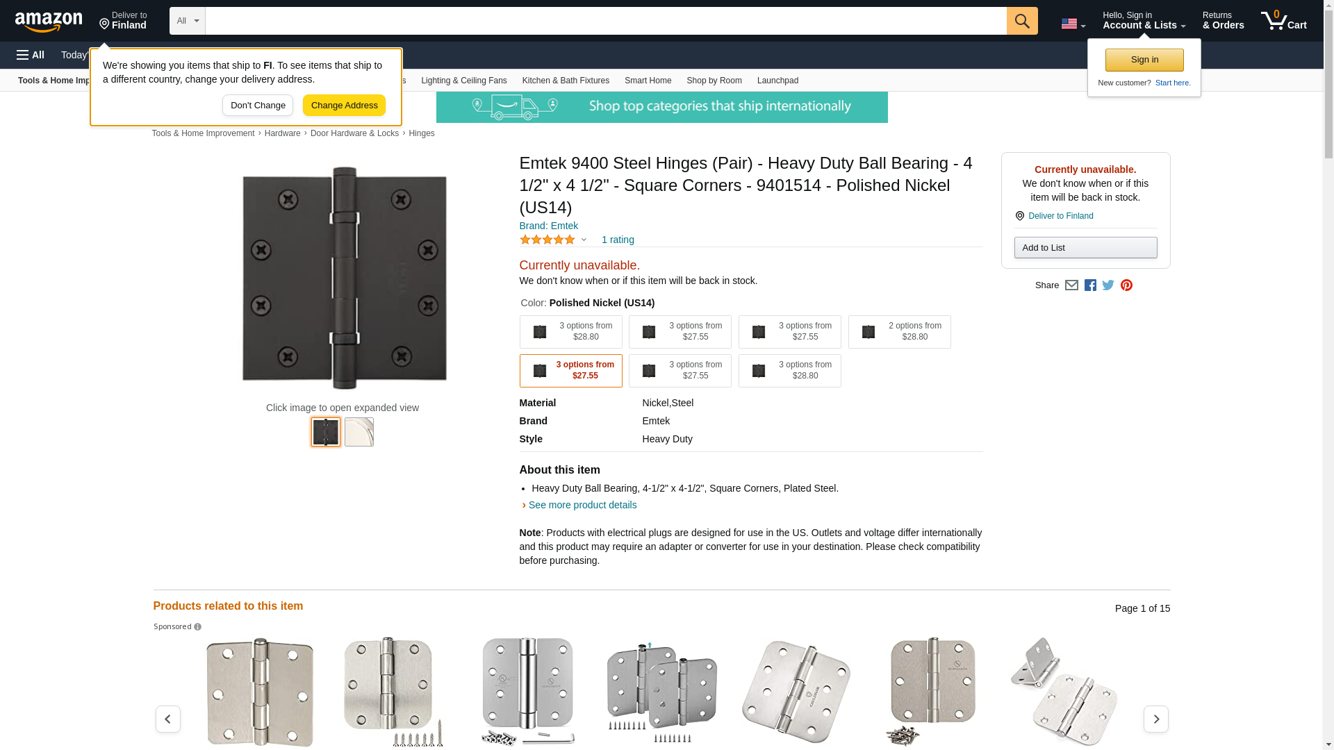Share product on Twitter

1108,285
